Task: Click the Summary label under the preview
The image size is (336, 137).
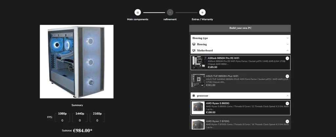Action: (x=77, y=105)
